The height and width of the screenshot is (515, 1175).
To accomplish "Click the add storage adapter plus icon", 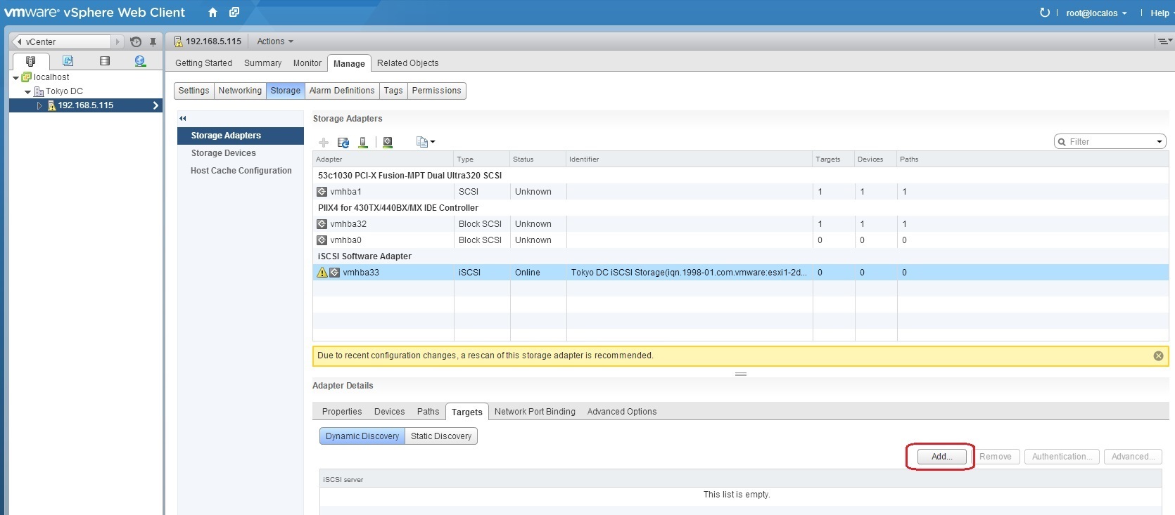I will 324,142.
